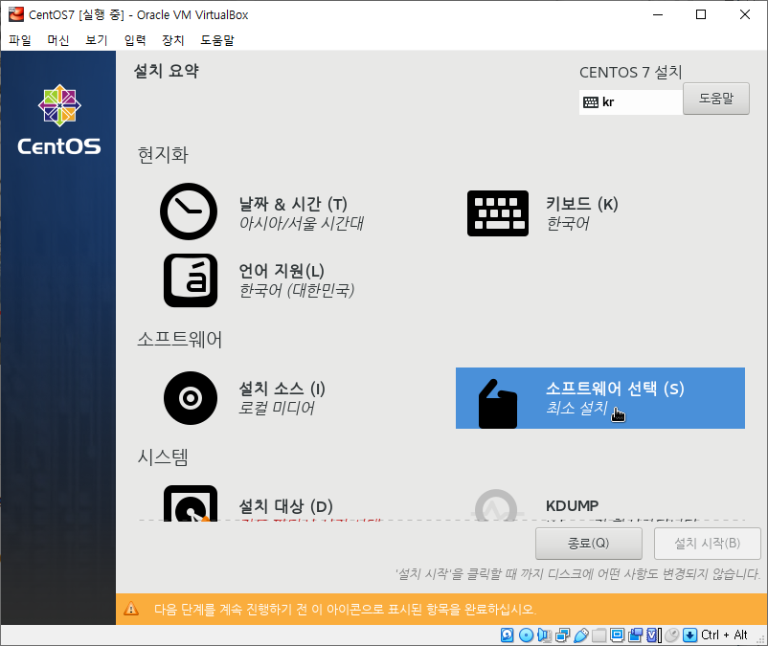768x646 pixels.
Task: Open the 장치 menu
Action: pos(173,40)
